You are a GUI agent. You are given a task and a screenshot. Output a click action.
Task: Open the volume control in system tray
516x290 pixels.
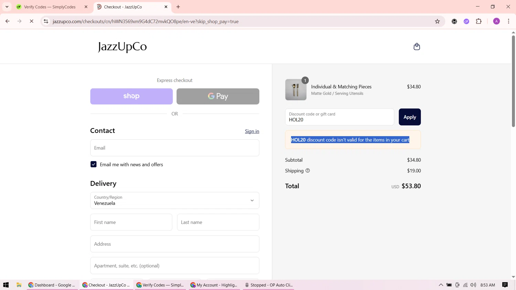click(x=473, y=285)
